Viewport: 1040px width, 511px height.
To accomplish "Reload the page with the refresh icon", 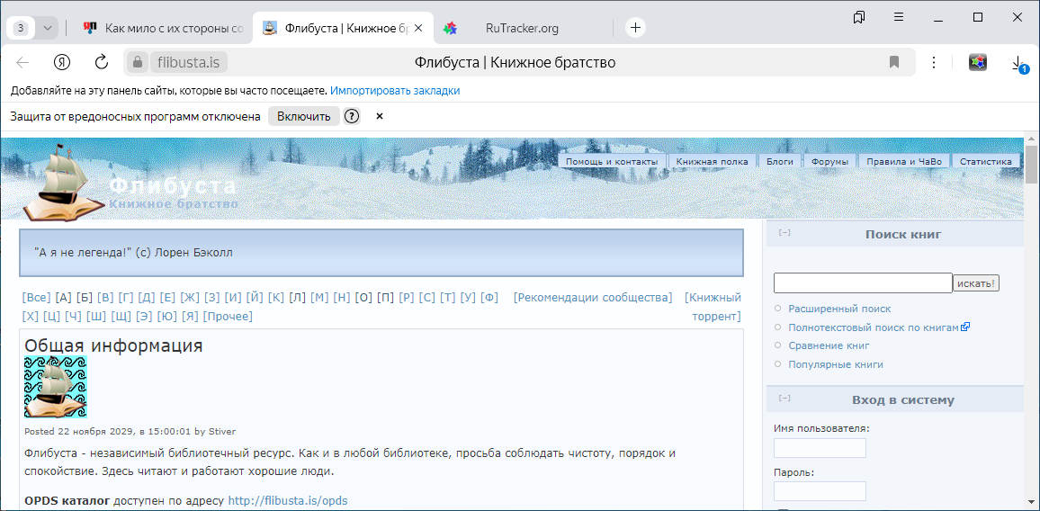I will (102, 62).
